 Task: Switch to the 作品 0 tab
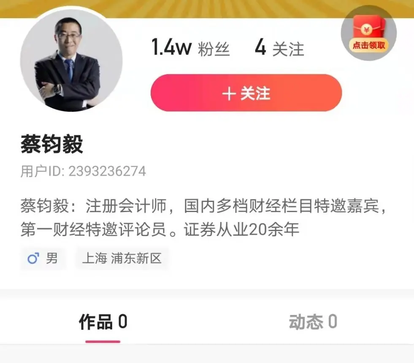pos(103,322)
